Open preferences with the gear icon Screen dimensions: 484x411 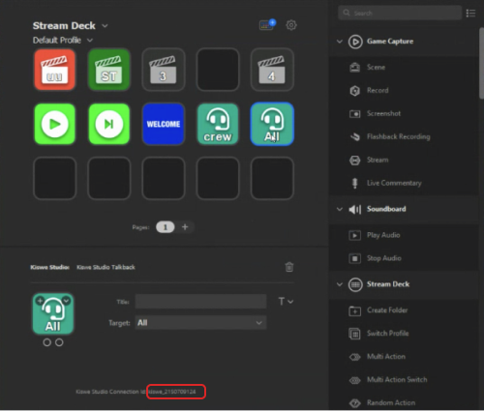(291, 25)
